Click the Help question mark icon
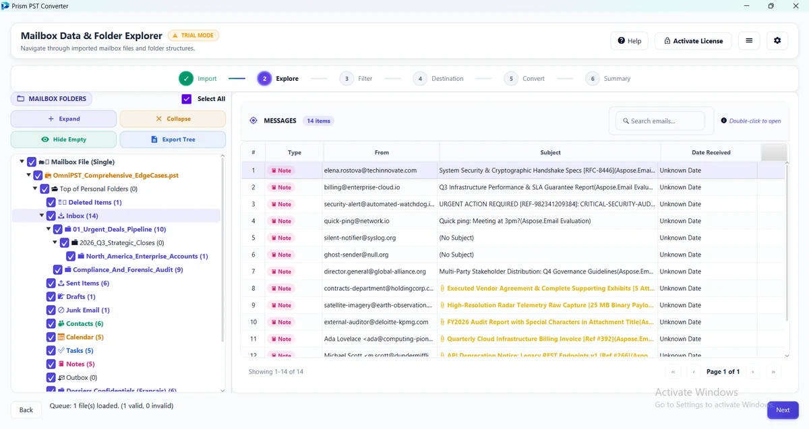The width and height of the screenshot is (809, 429). pyautogui.click(x=621, y=41)
